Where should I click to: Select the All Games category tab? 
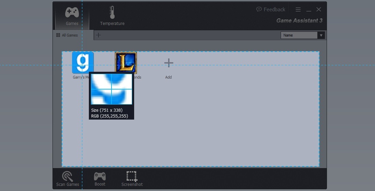pyautogui.click(x=73, y=35)
